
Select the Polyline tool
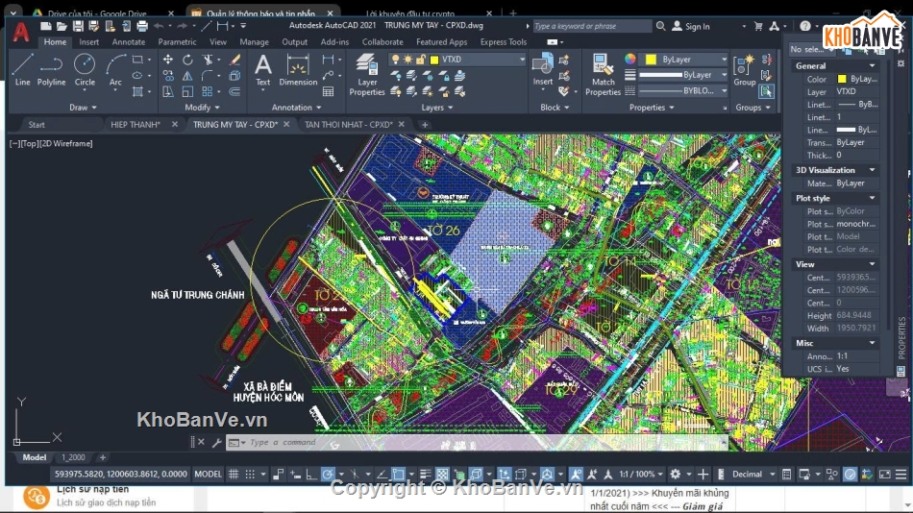tap(51, 70)
